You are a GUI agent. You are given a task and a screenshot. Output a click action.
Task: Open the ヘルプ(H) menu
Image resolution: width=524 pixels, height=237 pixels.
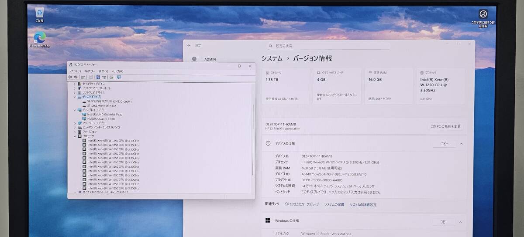click(x=117, y=71)
